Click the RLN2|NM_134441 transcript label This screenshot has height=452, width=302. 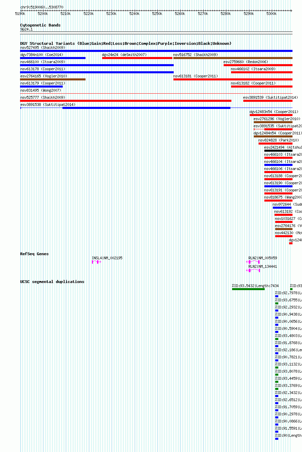coord(263,266)
